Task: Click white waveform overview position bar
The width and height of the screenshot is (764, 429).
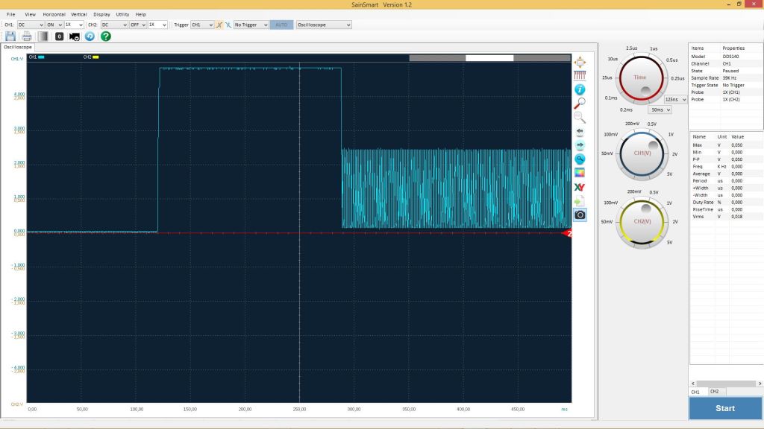Action: pyautogui.click(x=489, y=58)
